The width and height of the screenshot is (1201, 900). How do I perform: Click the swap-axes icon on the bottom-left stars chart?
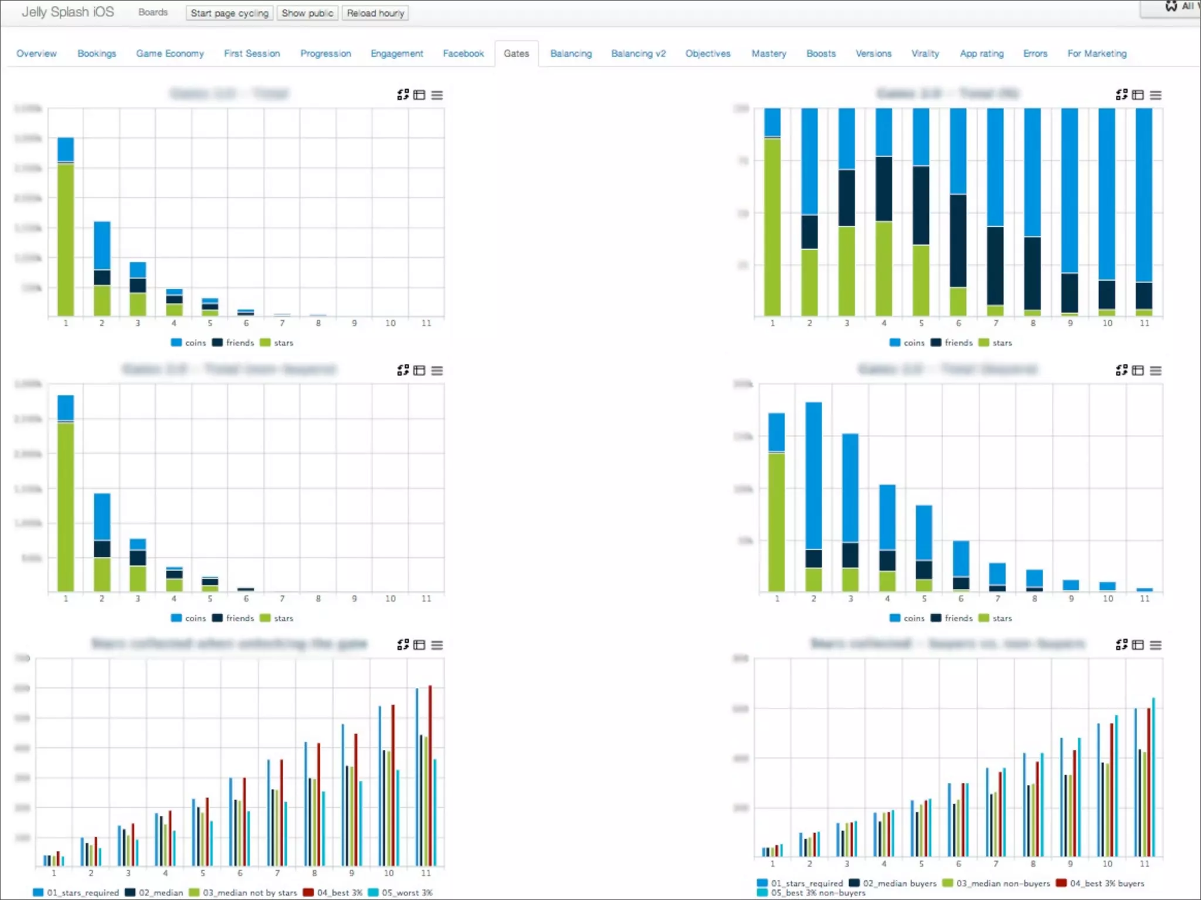click(x=403, y=645)
